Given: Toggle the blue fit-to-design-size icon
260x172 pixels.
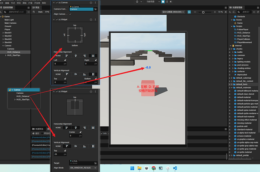Looking at the screenshot, I should 189,12.
